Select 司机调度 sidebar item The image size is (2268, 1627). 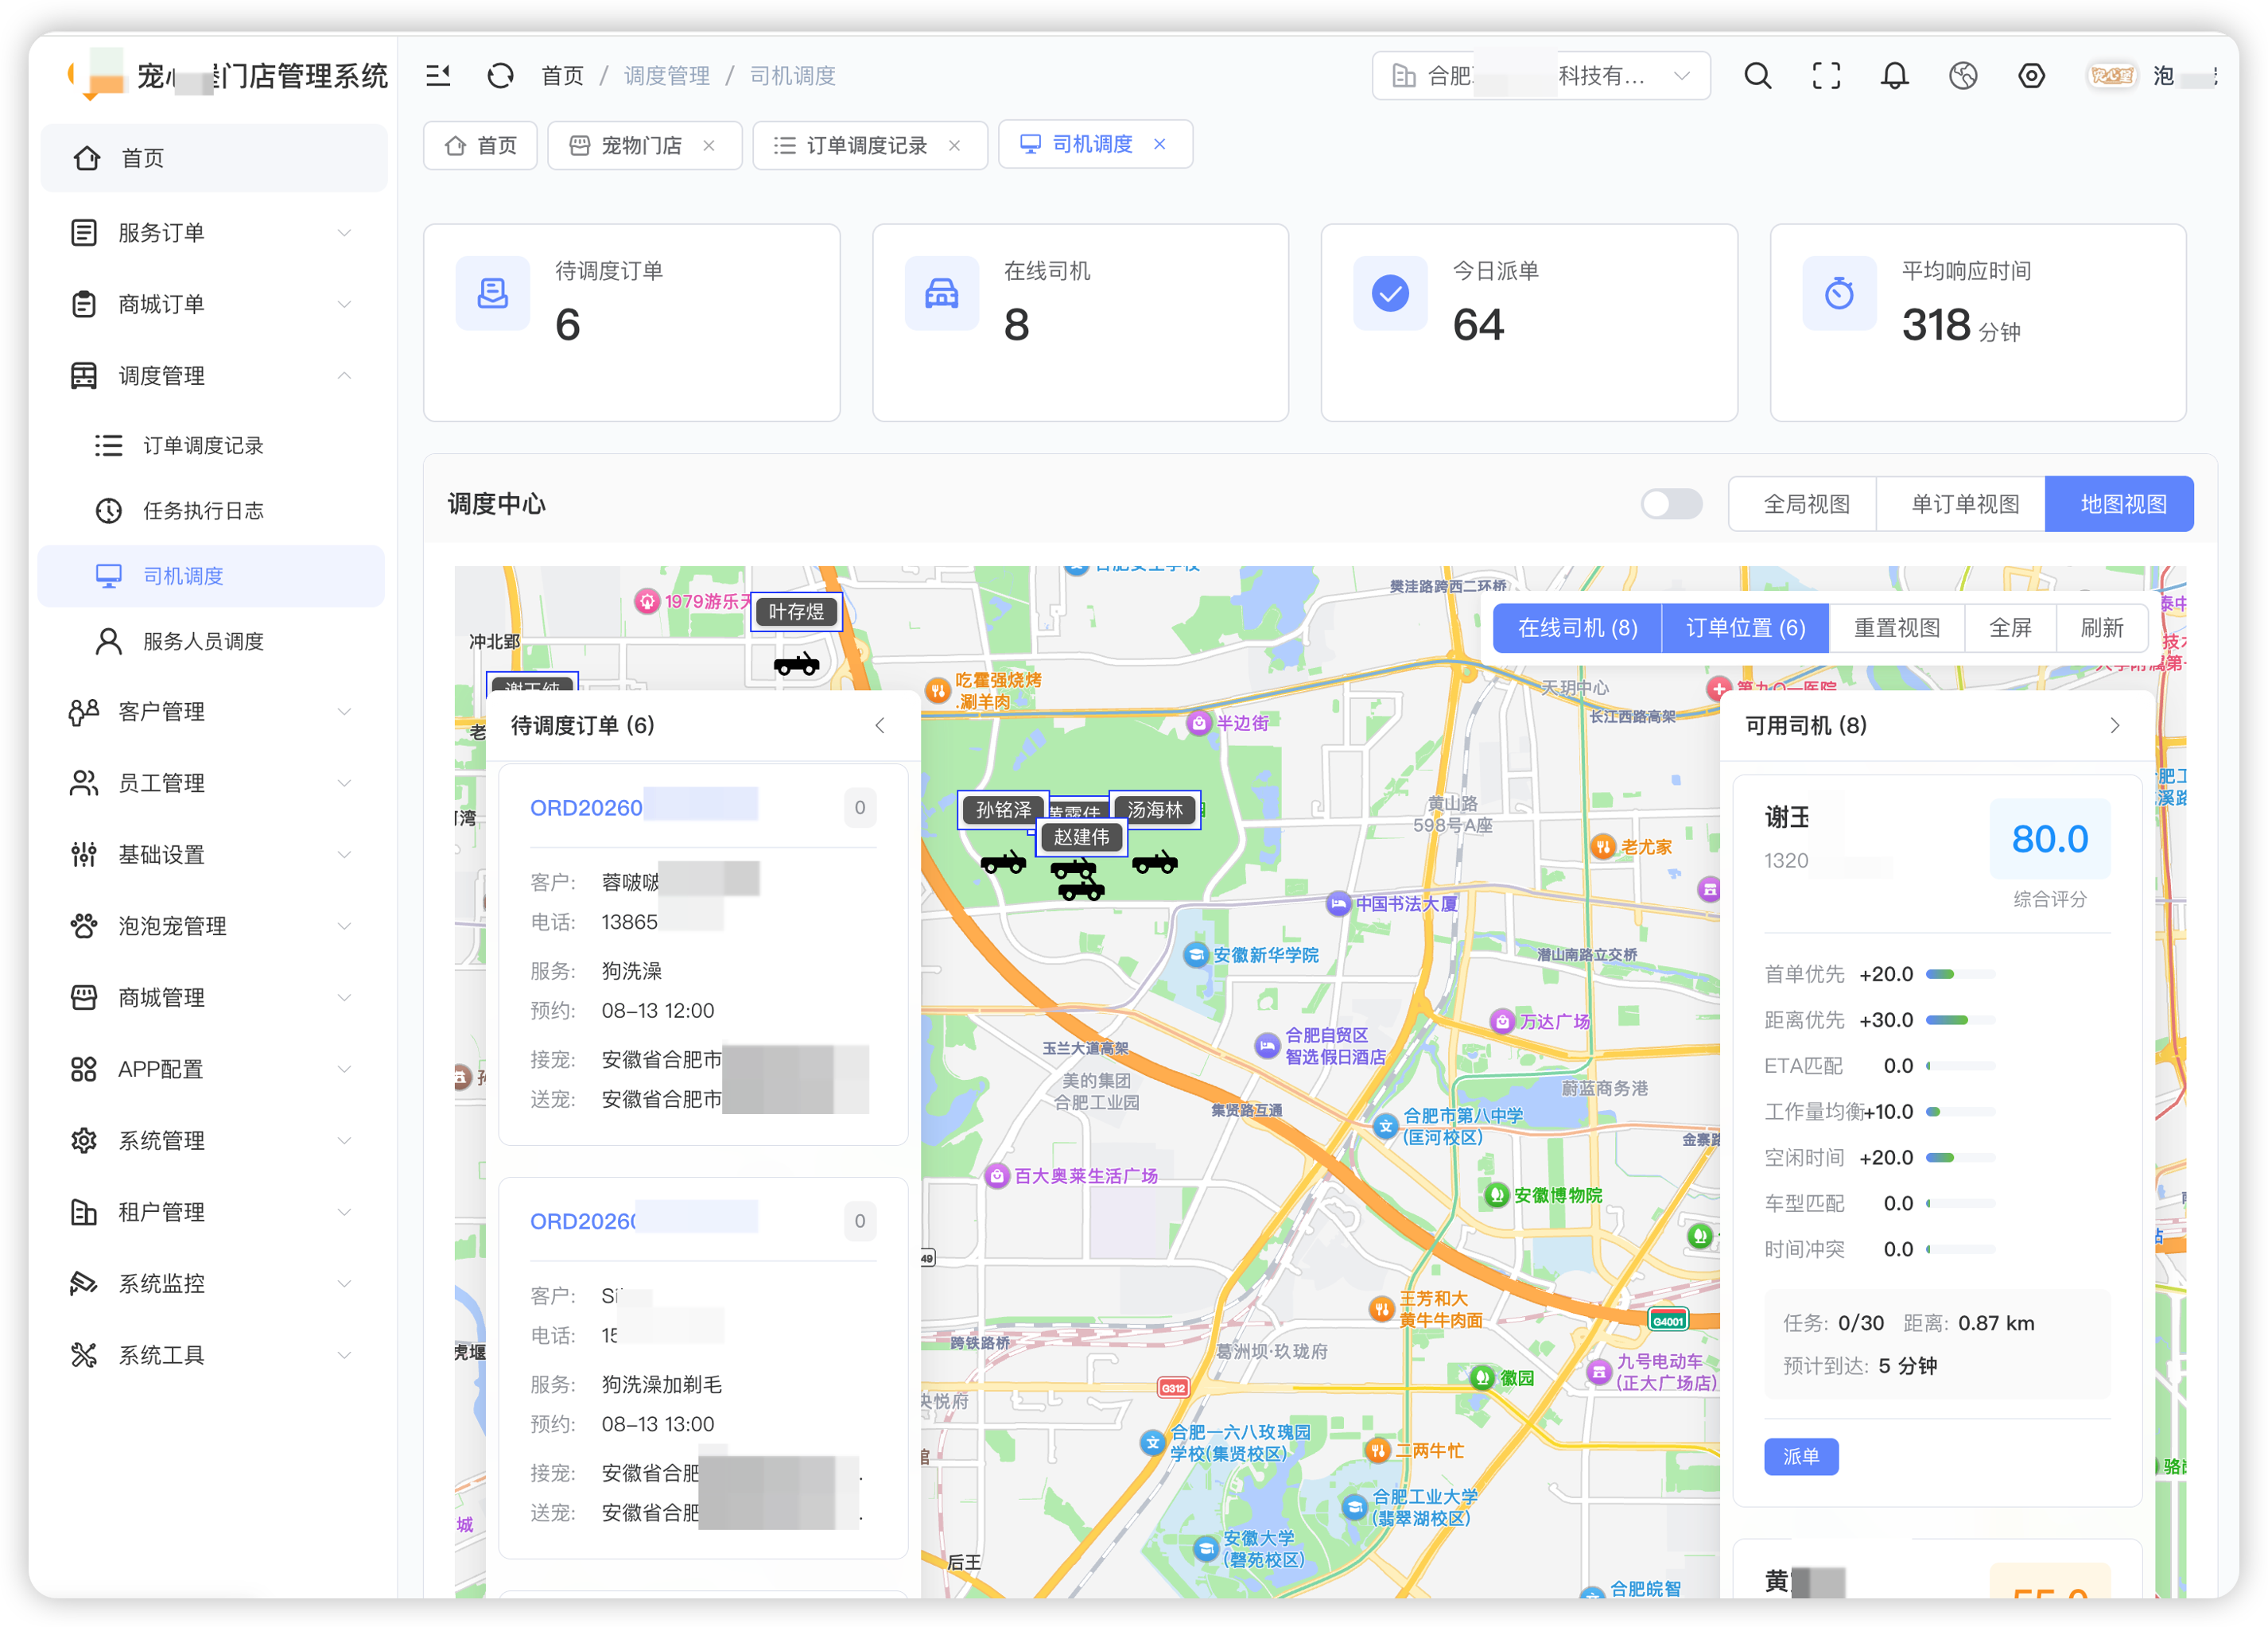211,576
